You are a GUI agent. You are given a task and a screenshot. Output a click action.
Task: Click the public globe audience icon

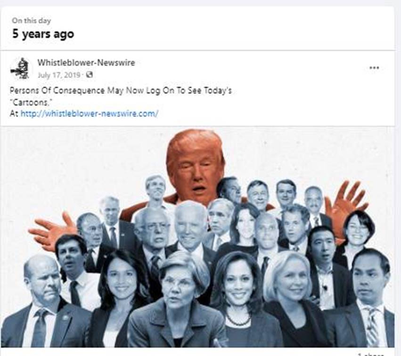tap(89, 75)
